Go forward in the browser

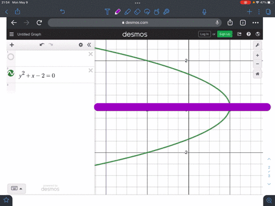[x=26, y=23]
